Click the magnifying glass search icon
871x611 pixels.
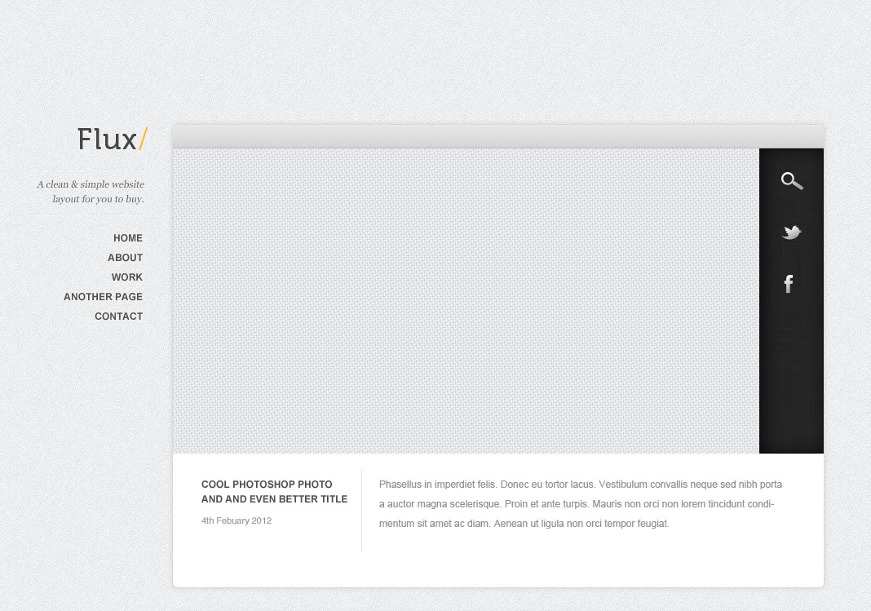click(x=792, y=181)
